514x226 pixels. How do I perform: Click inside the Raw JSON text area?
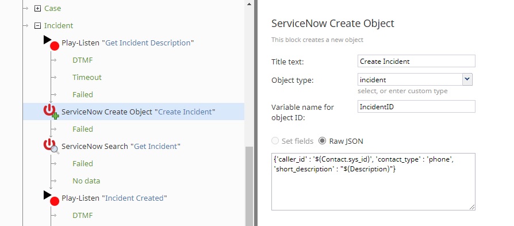tap(373, 181)
